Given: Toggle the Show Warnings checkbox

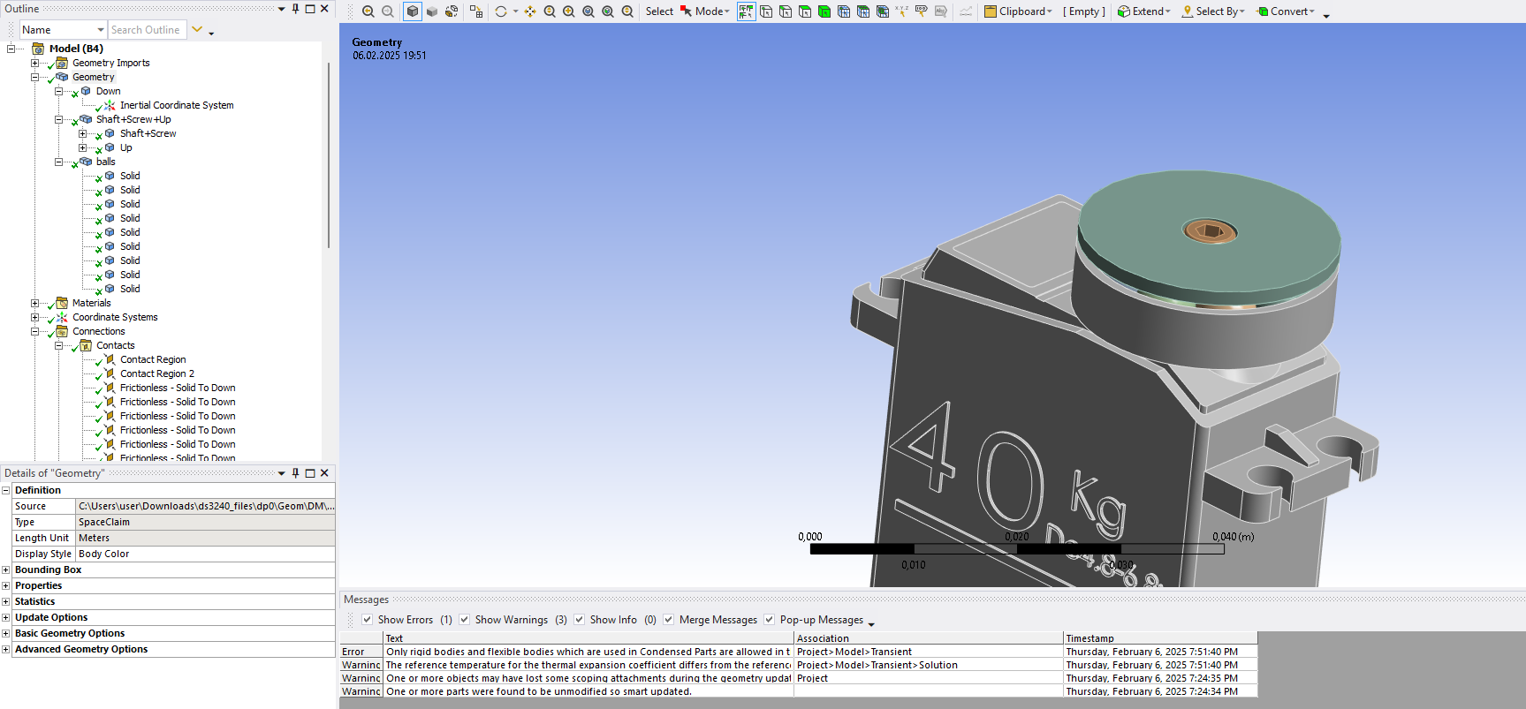Looking at the screenshot, I should (x=464, y=620).
